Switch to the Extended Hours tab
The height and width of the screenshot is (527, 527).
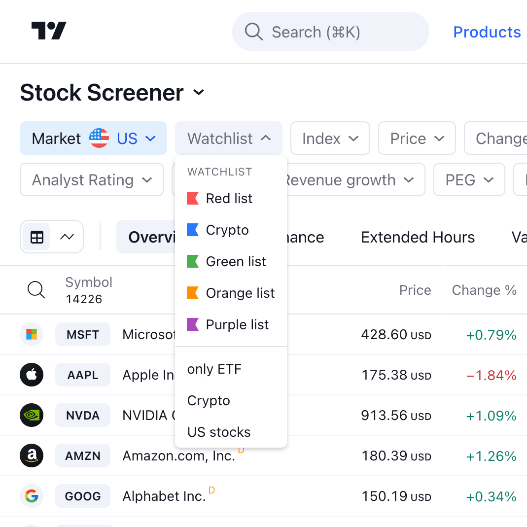click(418, 237)
